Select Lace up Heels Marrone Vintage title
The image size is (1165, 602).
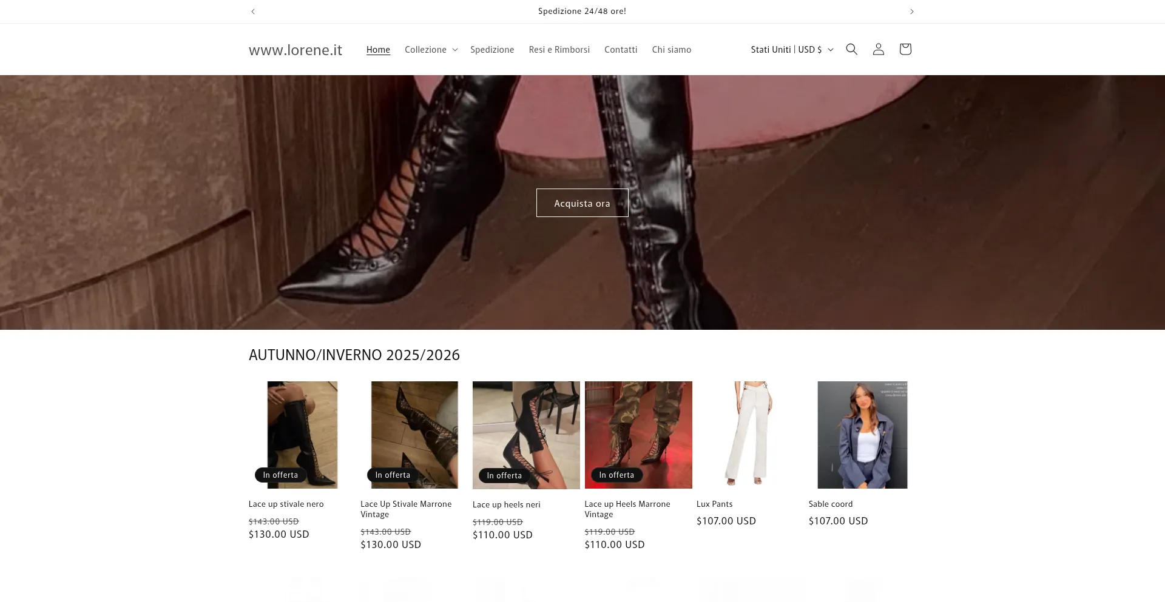[x=627, y=509]
